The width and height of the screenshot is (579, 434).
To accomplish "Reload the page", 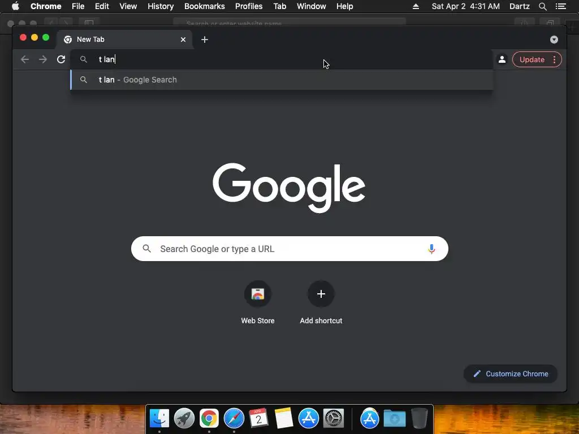I will coord(61,59).
